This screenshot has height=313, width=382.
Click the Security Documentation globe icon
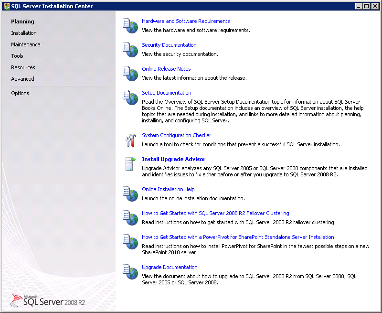[130, 50]
